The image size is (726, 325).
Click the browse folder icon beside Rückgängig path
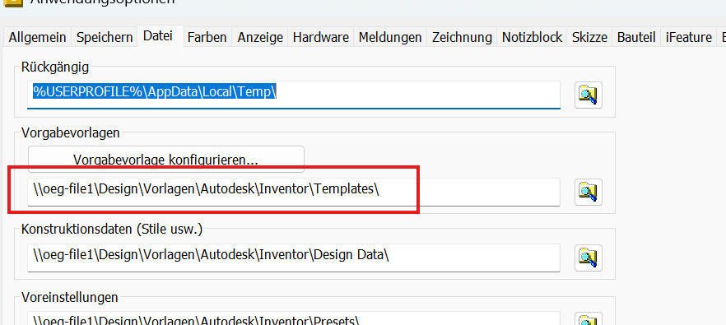588,95
